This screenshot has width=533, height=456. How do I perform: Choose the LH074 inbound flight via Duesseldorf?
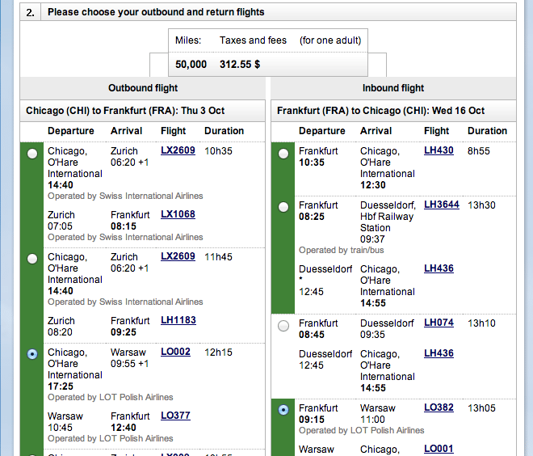[283, 326]
